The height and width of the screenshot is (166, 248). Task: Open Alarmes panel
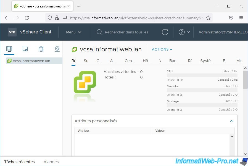[x=51, y=162]
